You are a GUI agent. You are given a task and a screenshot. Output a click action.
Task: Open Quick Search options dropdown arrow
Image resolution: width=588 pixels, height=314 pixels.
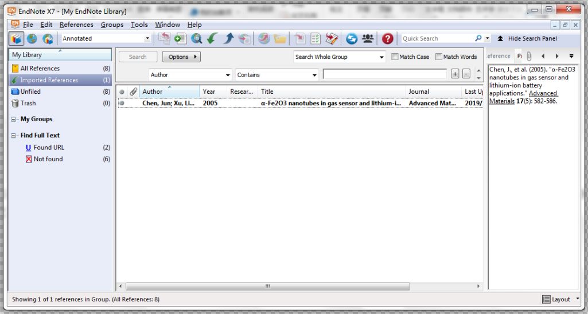[x=487, y=38]
